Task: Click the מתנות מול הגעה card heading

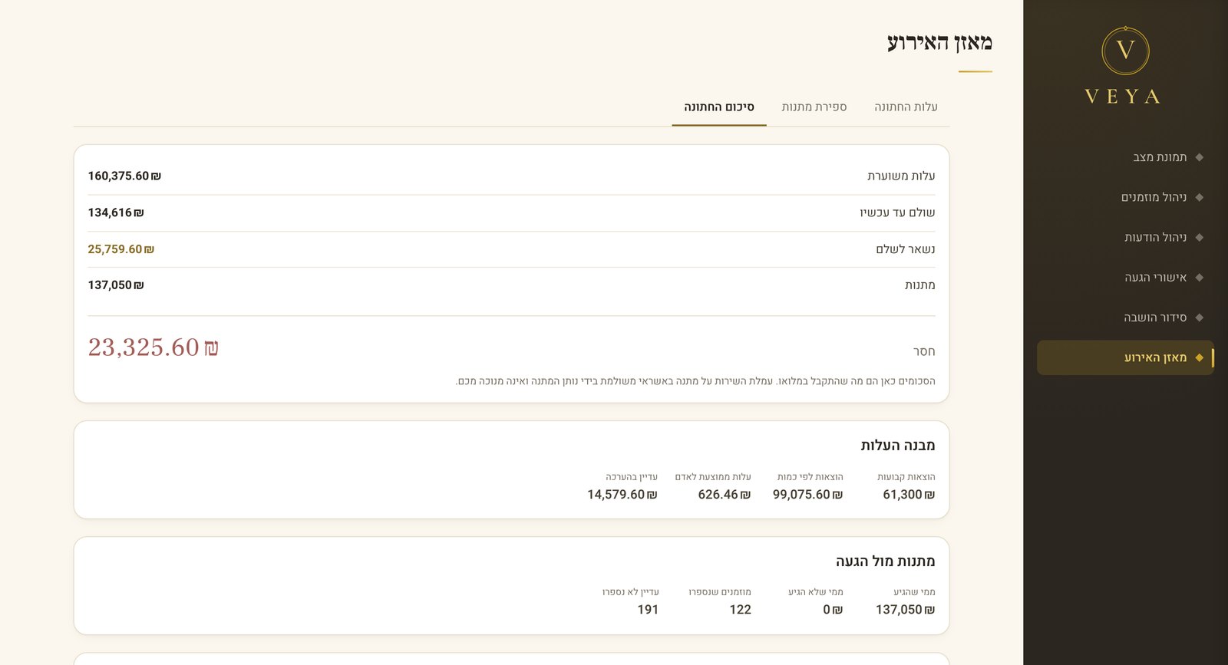Action: coord(886,561)
